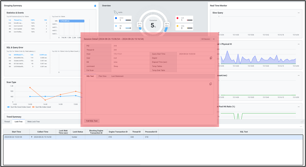This screenshot has height=167, width=306.
Task: Open the Buffer Pool Hit Ratio options menu
Action: [298, 107]
